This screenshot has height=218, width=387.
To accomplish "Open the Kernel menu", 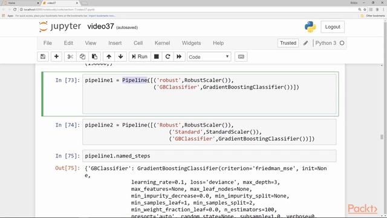I will tap(162, 43).
